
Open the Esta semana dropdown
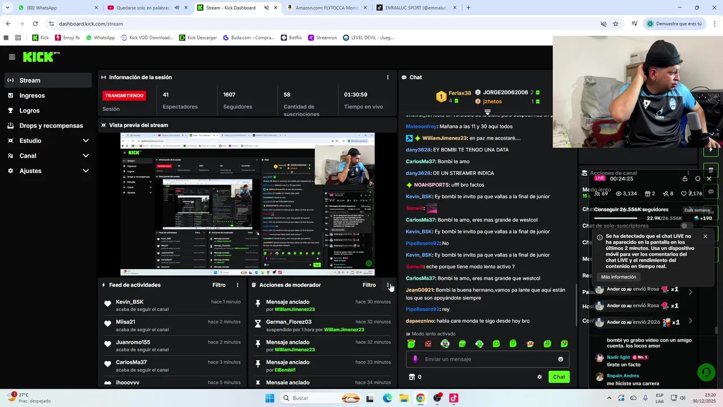(696, 210)
